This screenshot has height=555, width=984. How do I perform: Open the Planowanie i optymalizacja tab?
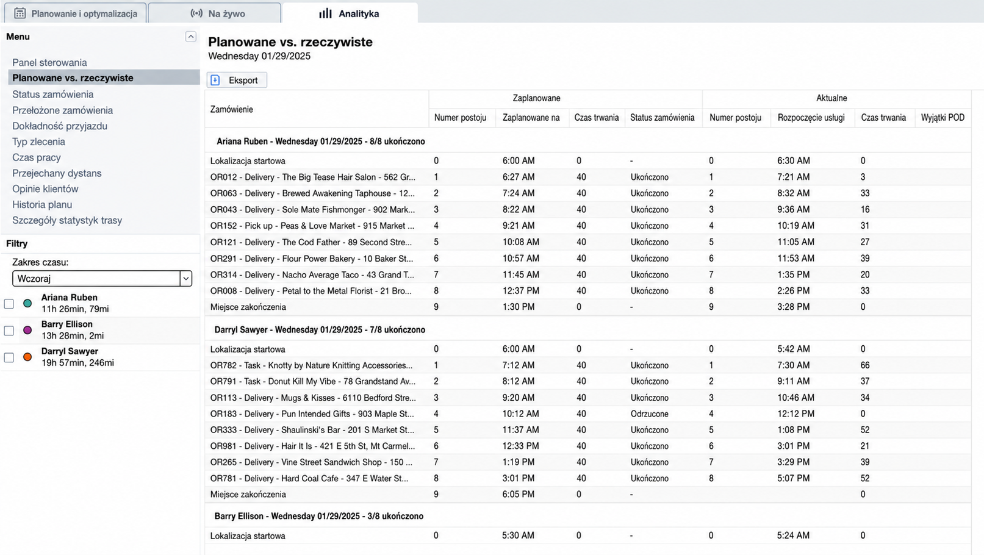click(76, 13)
